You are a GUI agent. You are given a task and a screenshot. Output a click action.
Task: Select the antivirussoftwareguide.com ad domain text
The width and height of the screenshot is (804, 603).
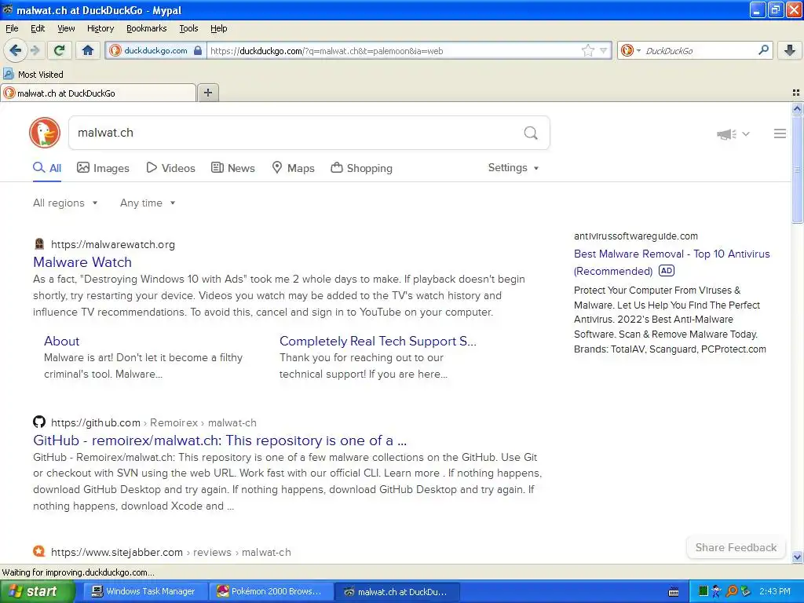636,236
